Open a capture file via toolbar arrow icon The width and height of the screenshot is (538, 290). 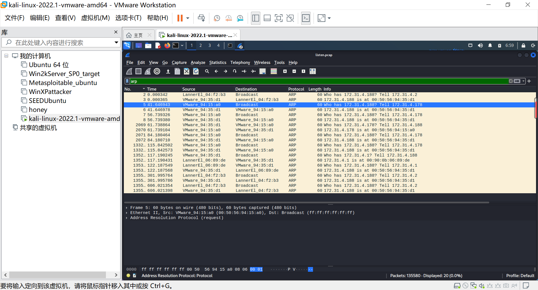[x=168, y=71]
